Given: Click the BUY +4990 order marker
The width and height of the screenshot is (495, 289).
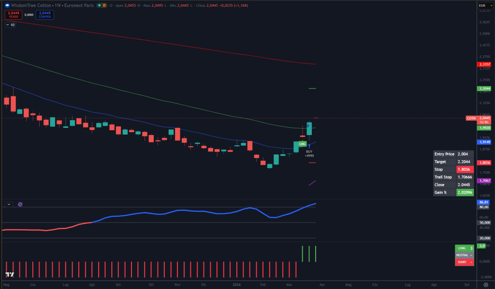Looking at the screenshot, I should coord(309,153).
